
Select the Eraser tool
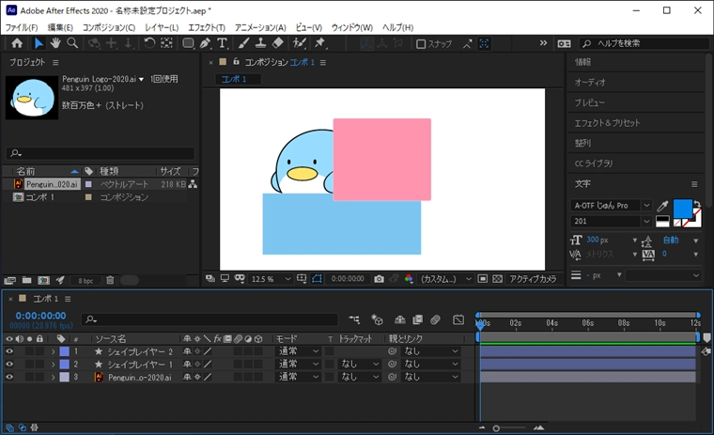coord(277,43)
